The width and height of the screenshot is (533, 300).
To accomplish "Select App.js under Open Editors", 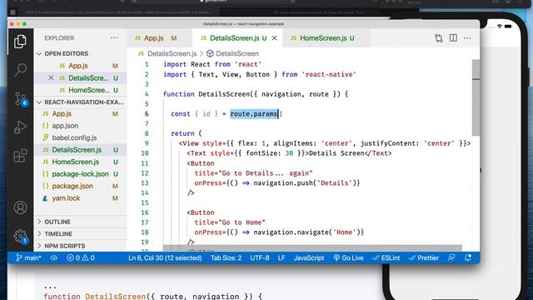I will 80,66.
